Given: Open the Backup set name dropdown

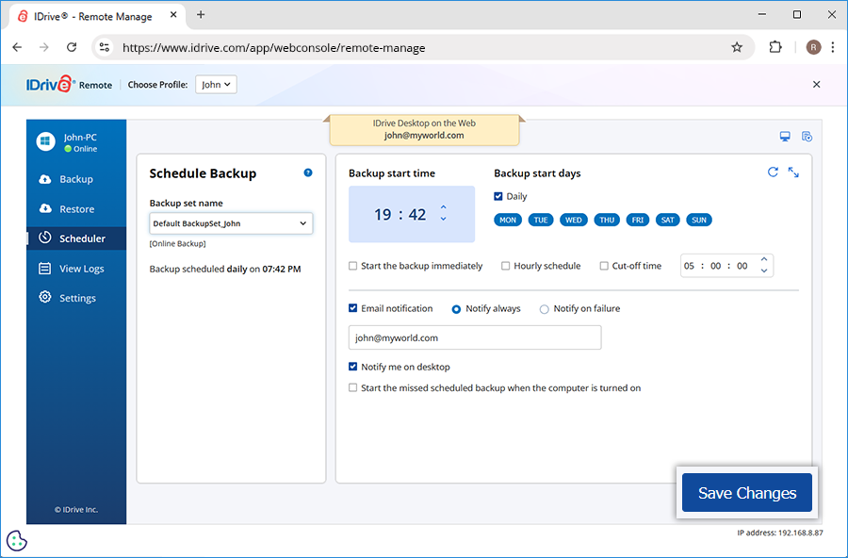Looking at the screenshot, I should (x=231, y=223).
